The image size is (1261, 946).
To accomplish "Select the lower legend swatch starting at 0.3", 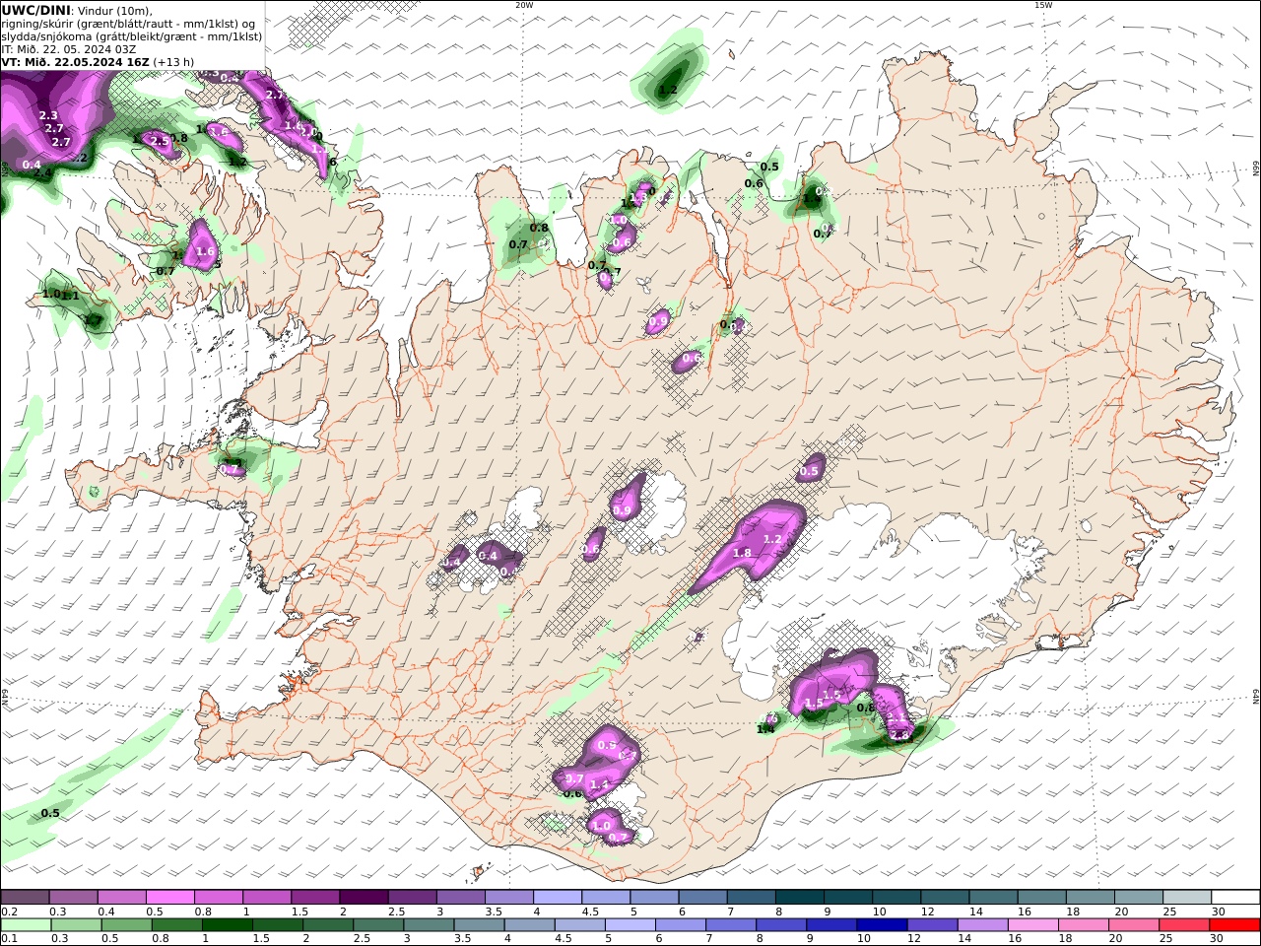I will [77, 925].
